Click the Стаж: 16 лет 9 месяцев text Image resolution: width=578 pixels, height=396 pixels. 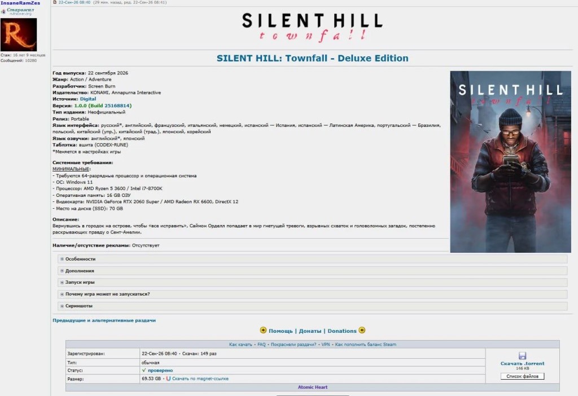pyautogui.click(x=23, y=55)
